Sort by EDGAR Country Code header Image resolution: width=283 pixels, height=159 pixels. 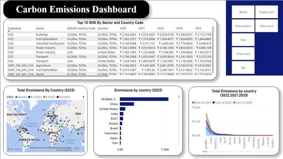click(x=81, y=28)
